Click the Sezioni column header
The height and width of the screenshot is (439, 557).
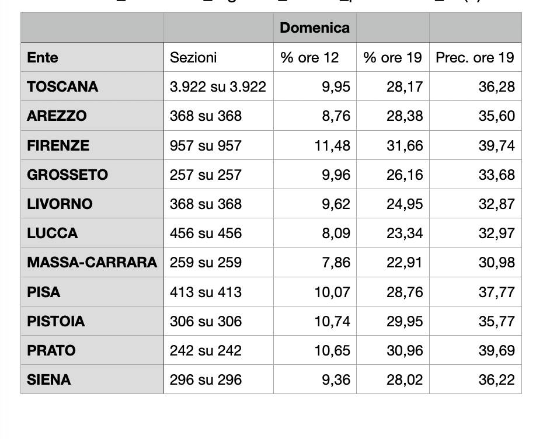(193, 57)
